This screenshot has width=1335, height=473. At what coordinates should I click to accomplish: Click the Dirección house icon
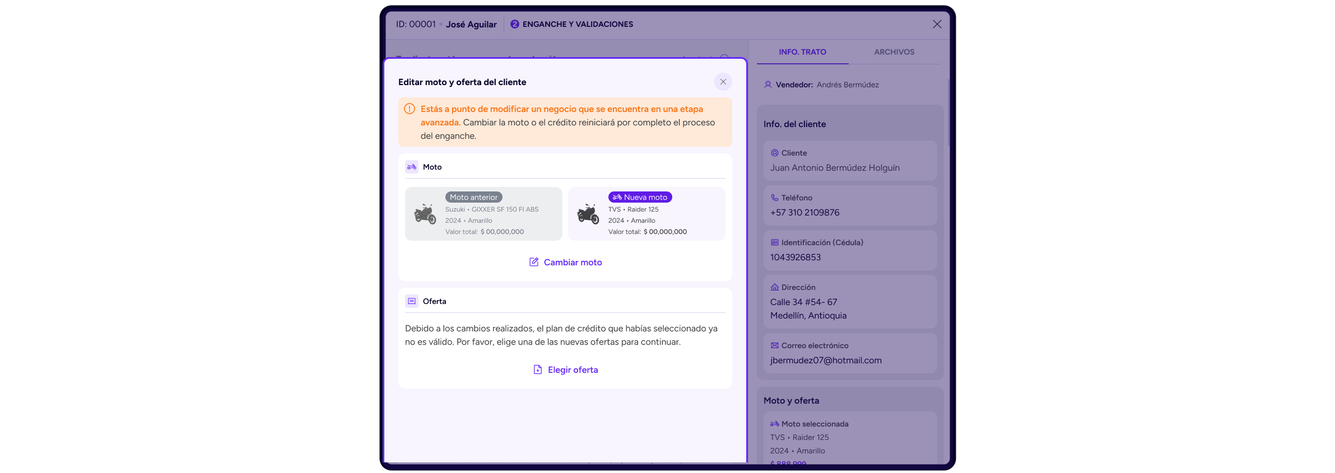point(774,287)
